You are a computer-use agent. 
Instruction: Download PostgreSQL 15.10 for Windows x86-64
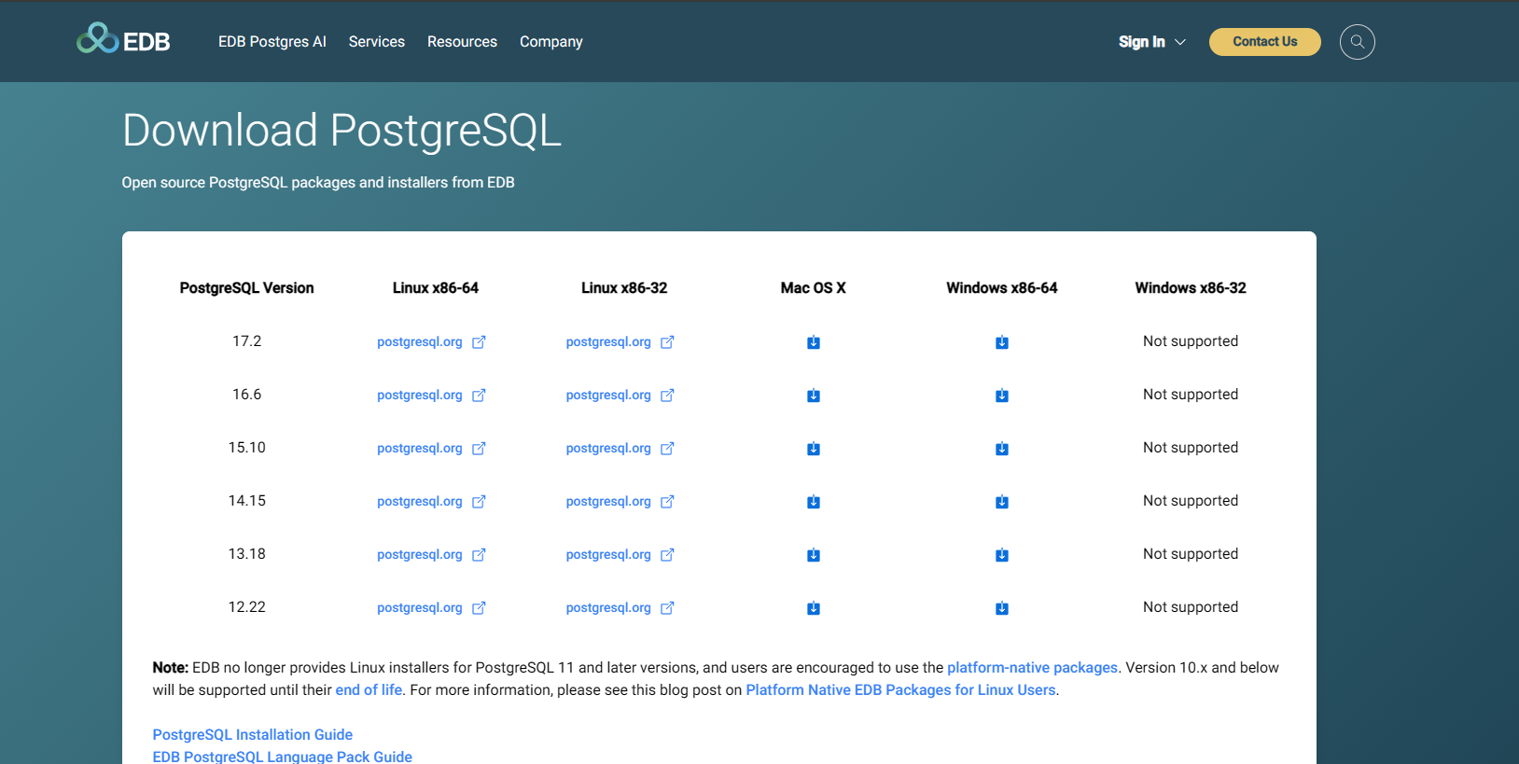(x=1002, y=449)
